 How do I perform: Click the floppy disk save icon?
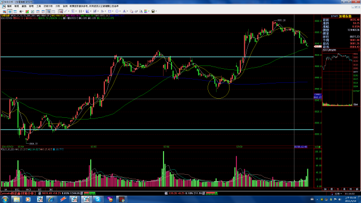(x=153, y=11)
